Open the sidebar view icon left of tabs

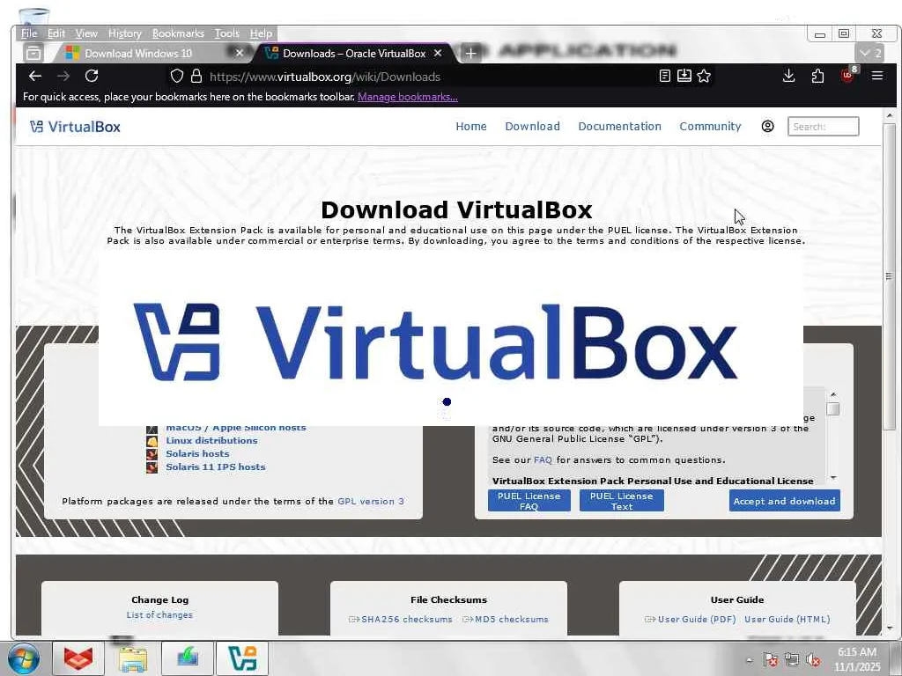tap(33, 53)
